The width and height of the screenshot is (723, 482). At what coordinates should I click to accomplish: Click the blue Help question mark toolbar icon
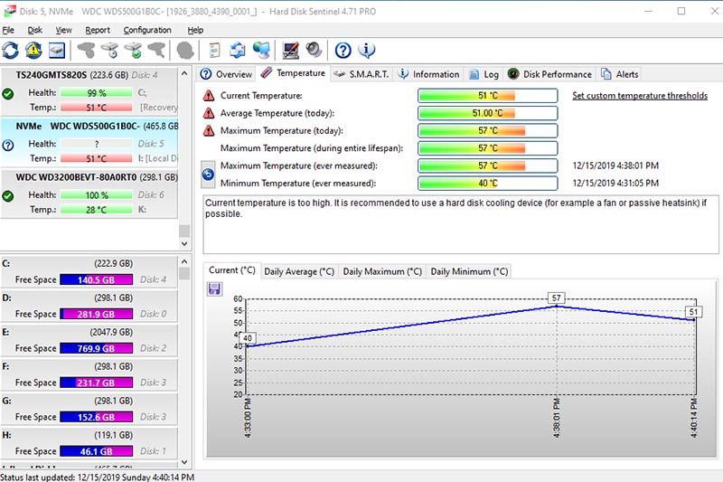coord(343,50)
